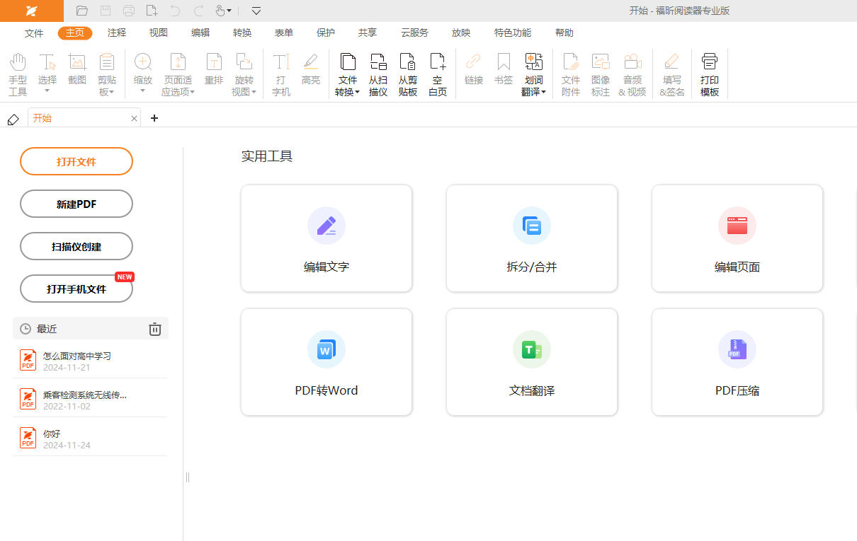Screen dimensions: 857x541
Task: Close the Start (开始) document tab
Action: click(x=134, y=119)
